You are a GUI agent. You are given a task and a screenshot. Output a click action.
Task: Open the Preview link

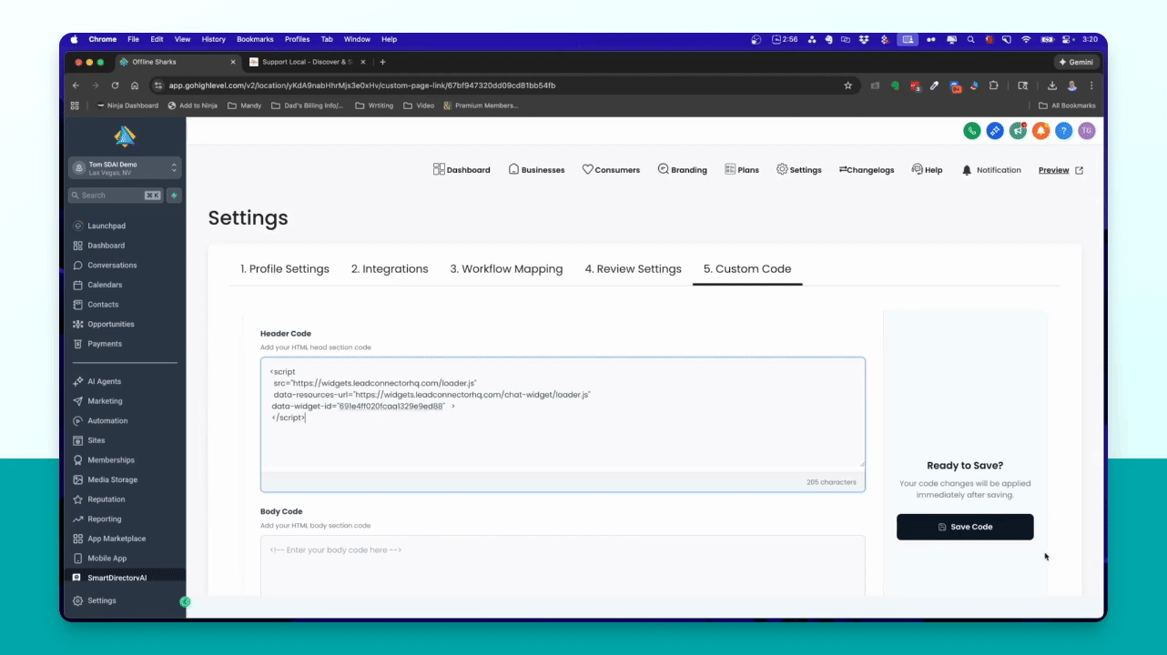[1060, 170]
